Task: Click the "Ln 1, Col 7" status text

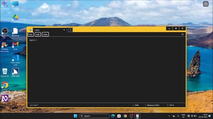Action: pyautogui.click(x=34, y=105)
